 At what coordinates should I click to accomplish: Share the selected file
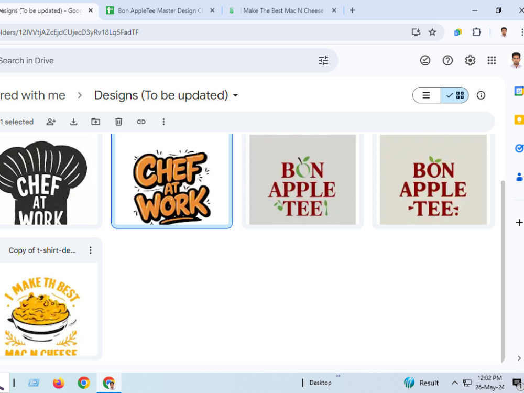tap(51, 122)
